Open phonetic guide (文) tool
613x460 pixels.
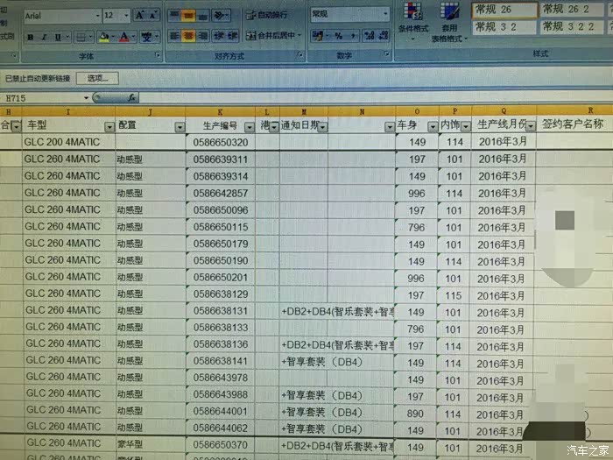(x=146, y=37)
